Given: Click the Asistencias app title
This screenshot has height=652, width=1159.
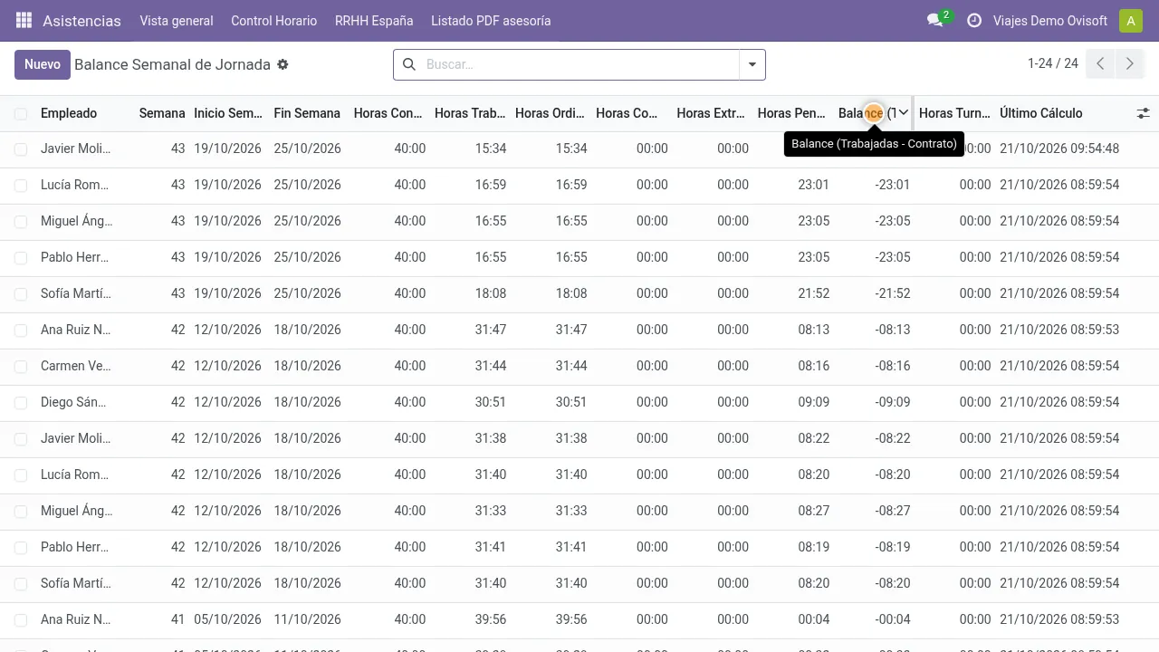Looking at the screenshot, I should pyautogui.click(x=81, y=20).
